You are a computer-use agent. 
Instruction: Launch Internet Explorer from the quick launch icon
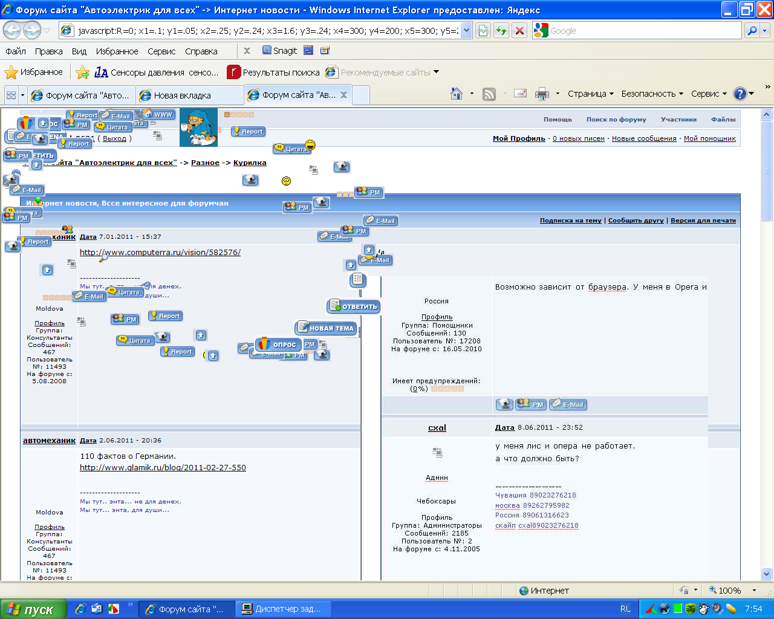tap(80, 609)
